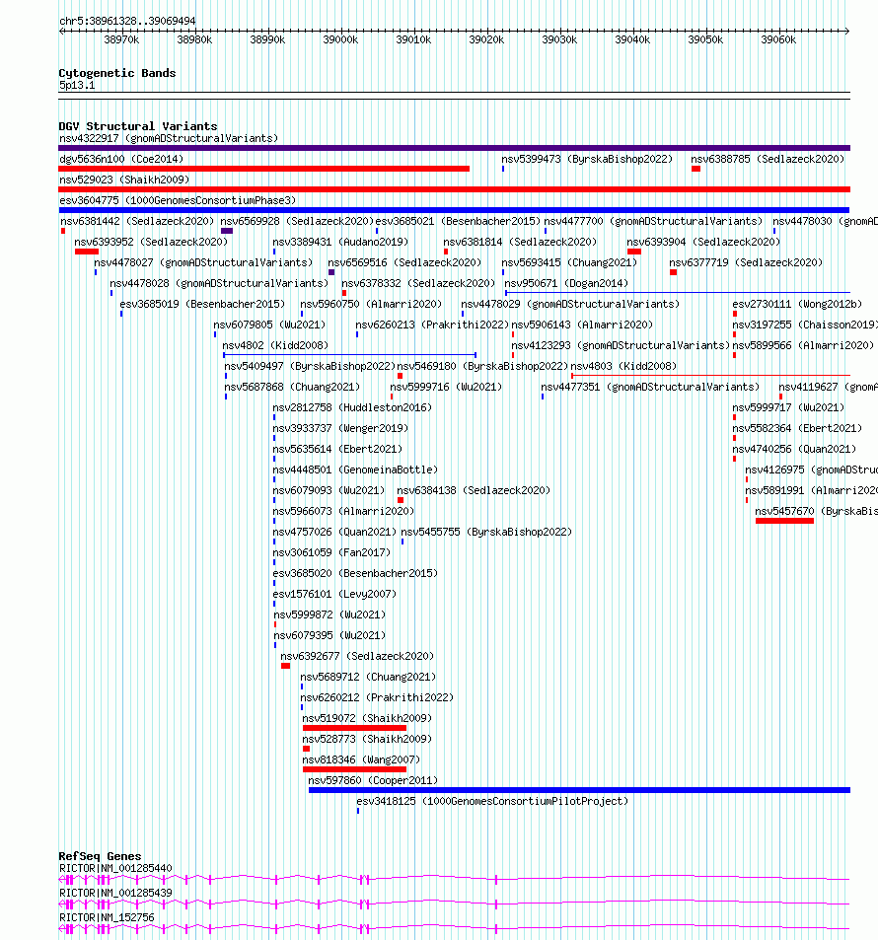Click nsv4740256 (Quan2021) label
878x940 pixels.
tap(794, 449)
